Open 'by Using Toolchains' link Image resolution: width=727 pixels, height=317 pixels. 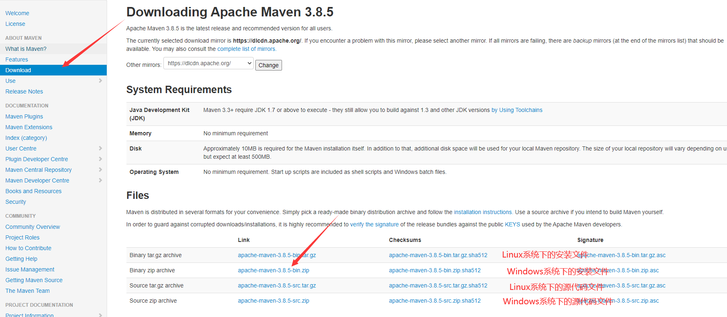[517, 110]
